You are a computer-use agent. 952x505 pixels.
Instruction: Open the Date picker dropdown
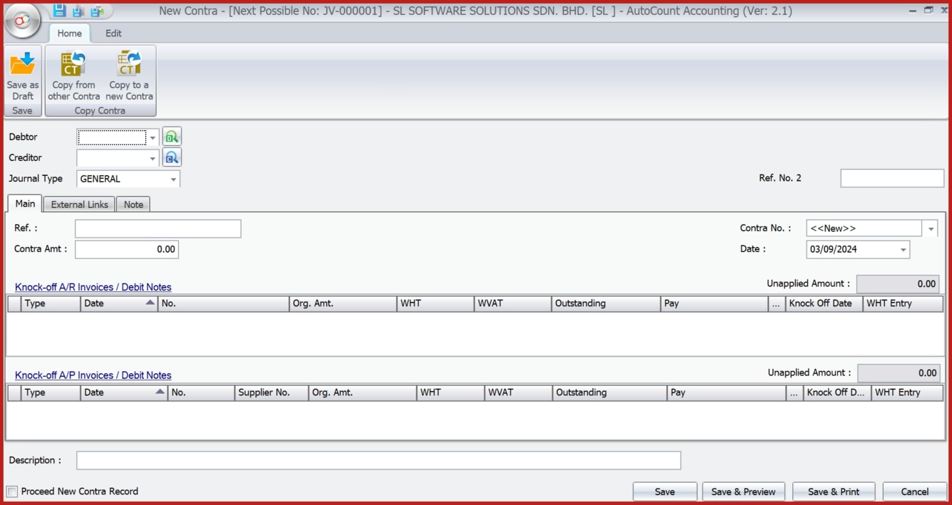click(x=902, y=249)
